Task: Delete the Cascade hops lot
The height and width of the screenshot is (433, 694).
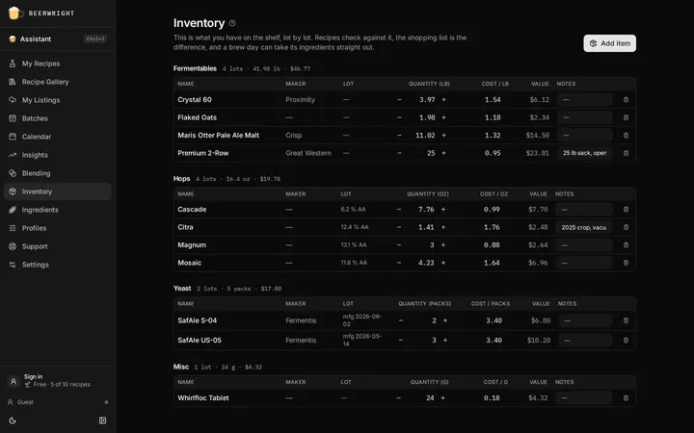Action: click(x=626, y=210)
